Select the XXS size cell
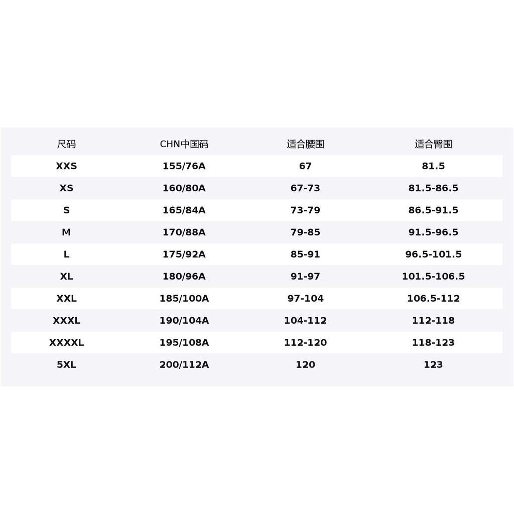The image size is (514, 514). (x=66, y=166)
